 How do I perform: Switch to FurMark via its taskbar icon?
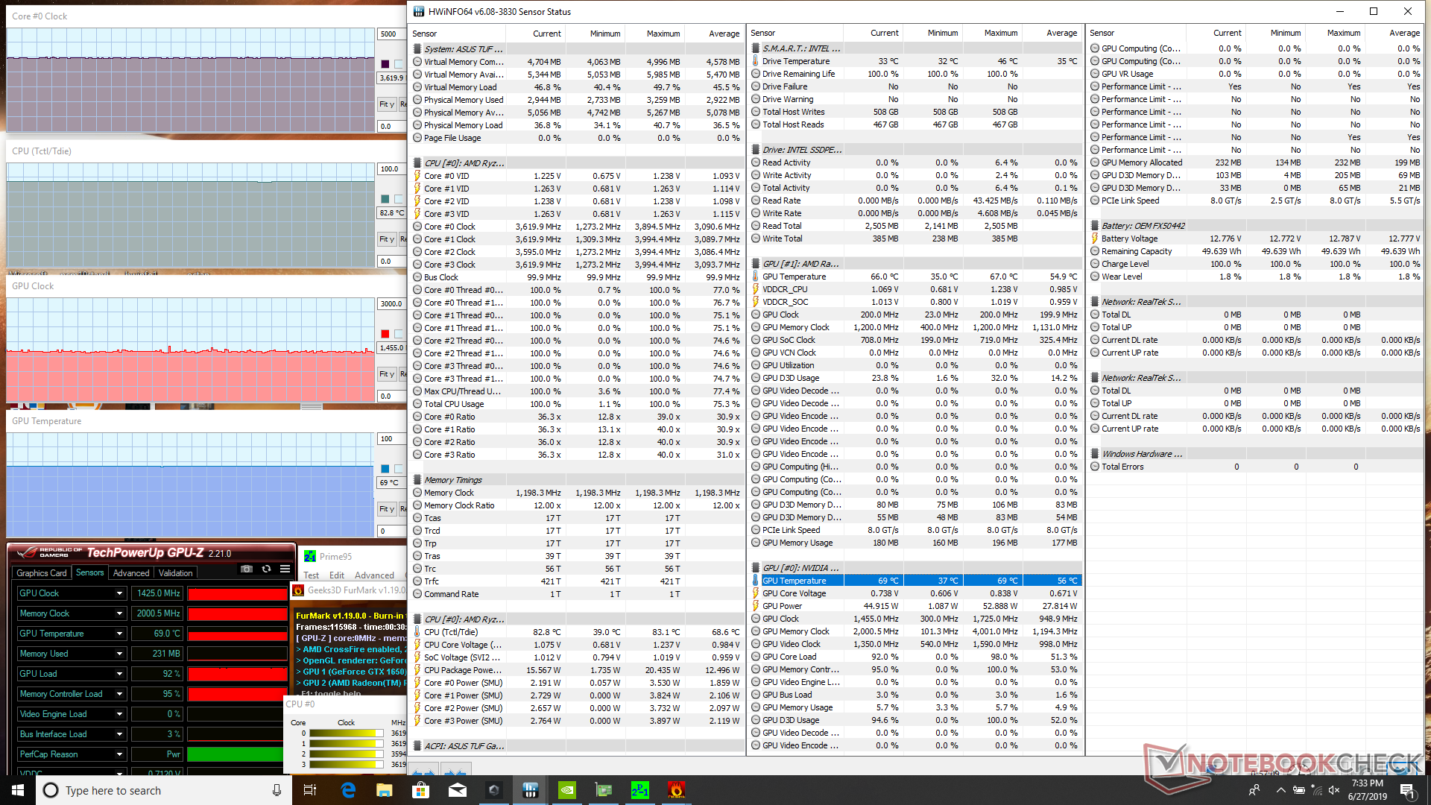[677, 790]
